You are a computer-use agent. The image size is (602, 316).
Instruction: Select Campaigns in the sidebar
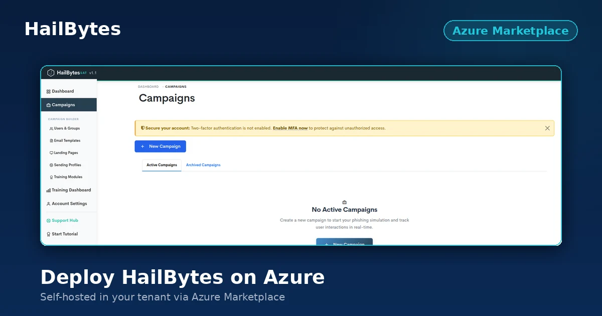coord(69,105)
